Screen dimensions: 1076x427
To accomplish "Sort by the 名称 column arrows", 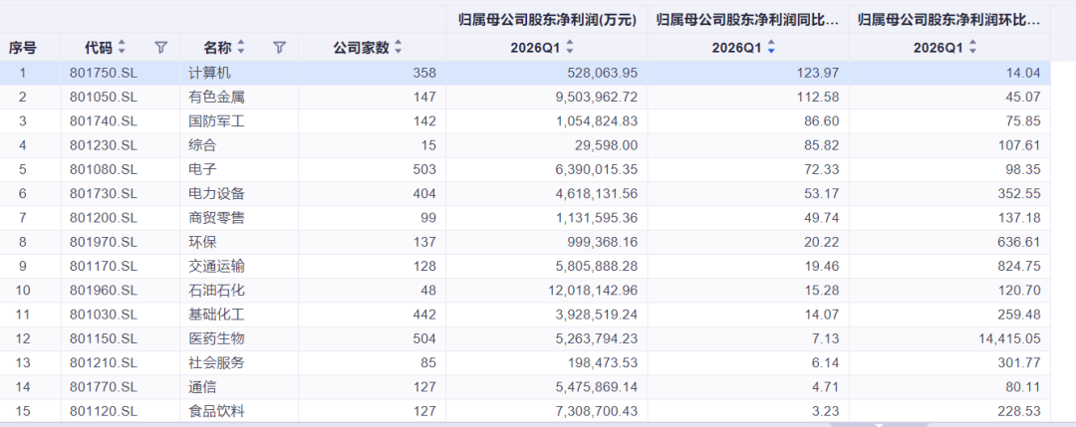I will (241, 48).
